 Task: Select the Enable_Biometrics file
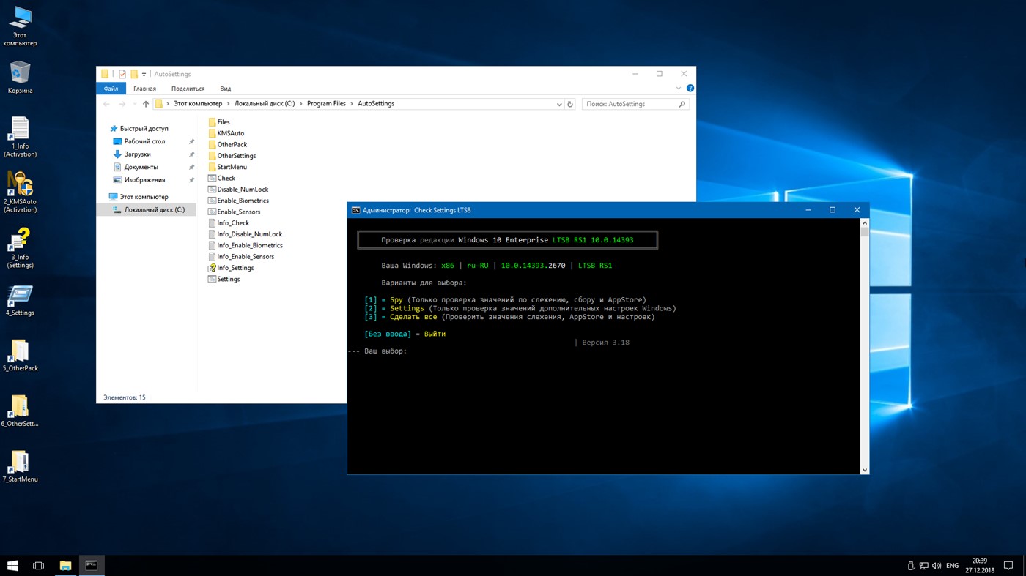(238, 201)
